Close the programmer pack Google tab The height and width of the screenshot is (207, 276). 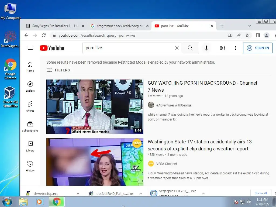point(147,26)
